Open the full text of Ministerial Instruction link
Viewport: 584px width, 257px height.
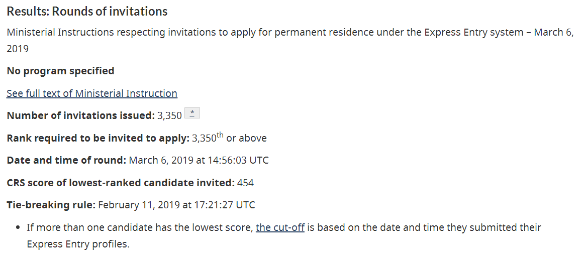(x=91, y=93)
